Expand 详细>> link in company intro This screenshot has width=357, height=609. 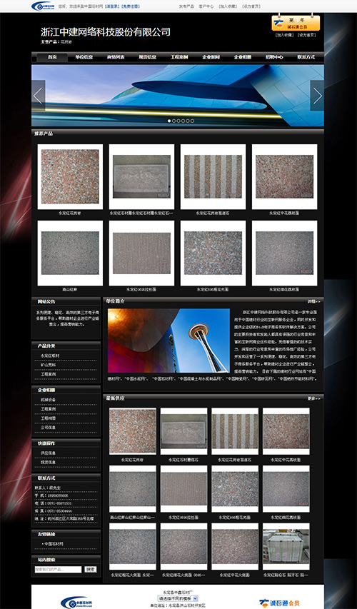tap(314, 301)
